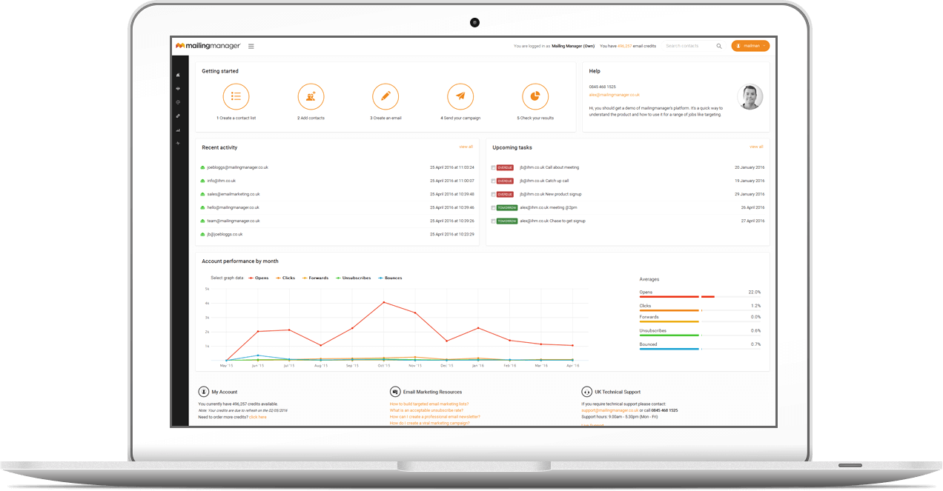943x491 pixels.
Task: Click the Clicks average progress bar
Action: tap(700, 310)
